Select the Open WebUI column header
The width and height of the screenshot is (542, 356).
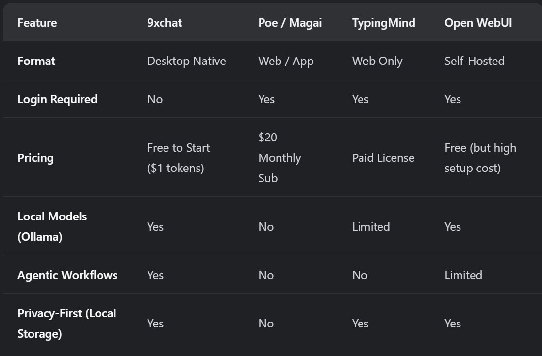click(478, 23)
